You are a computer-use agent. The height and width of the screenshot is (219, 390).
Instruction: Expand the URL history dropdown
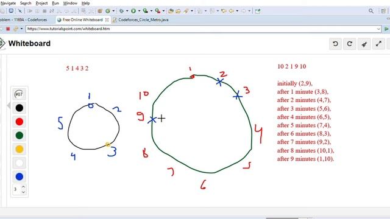coord(378,29)
